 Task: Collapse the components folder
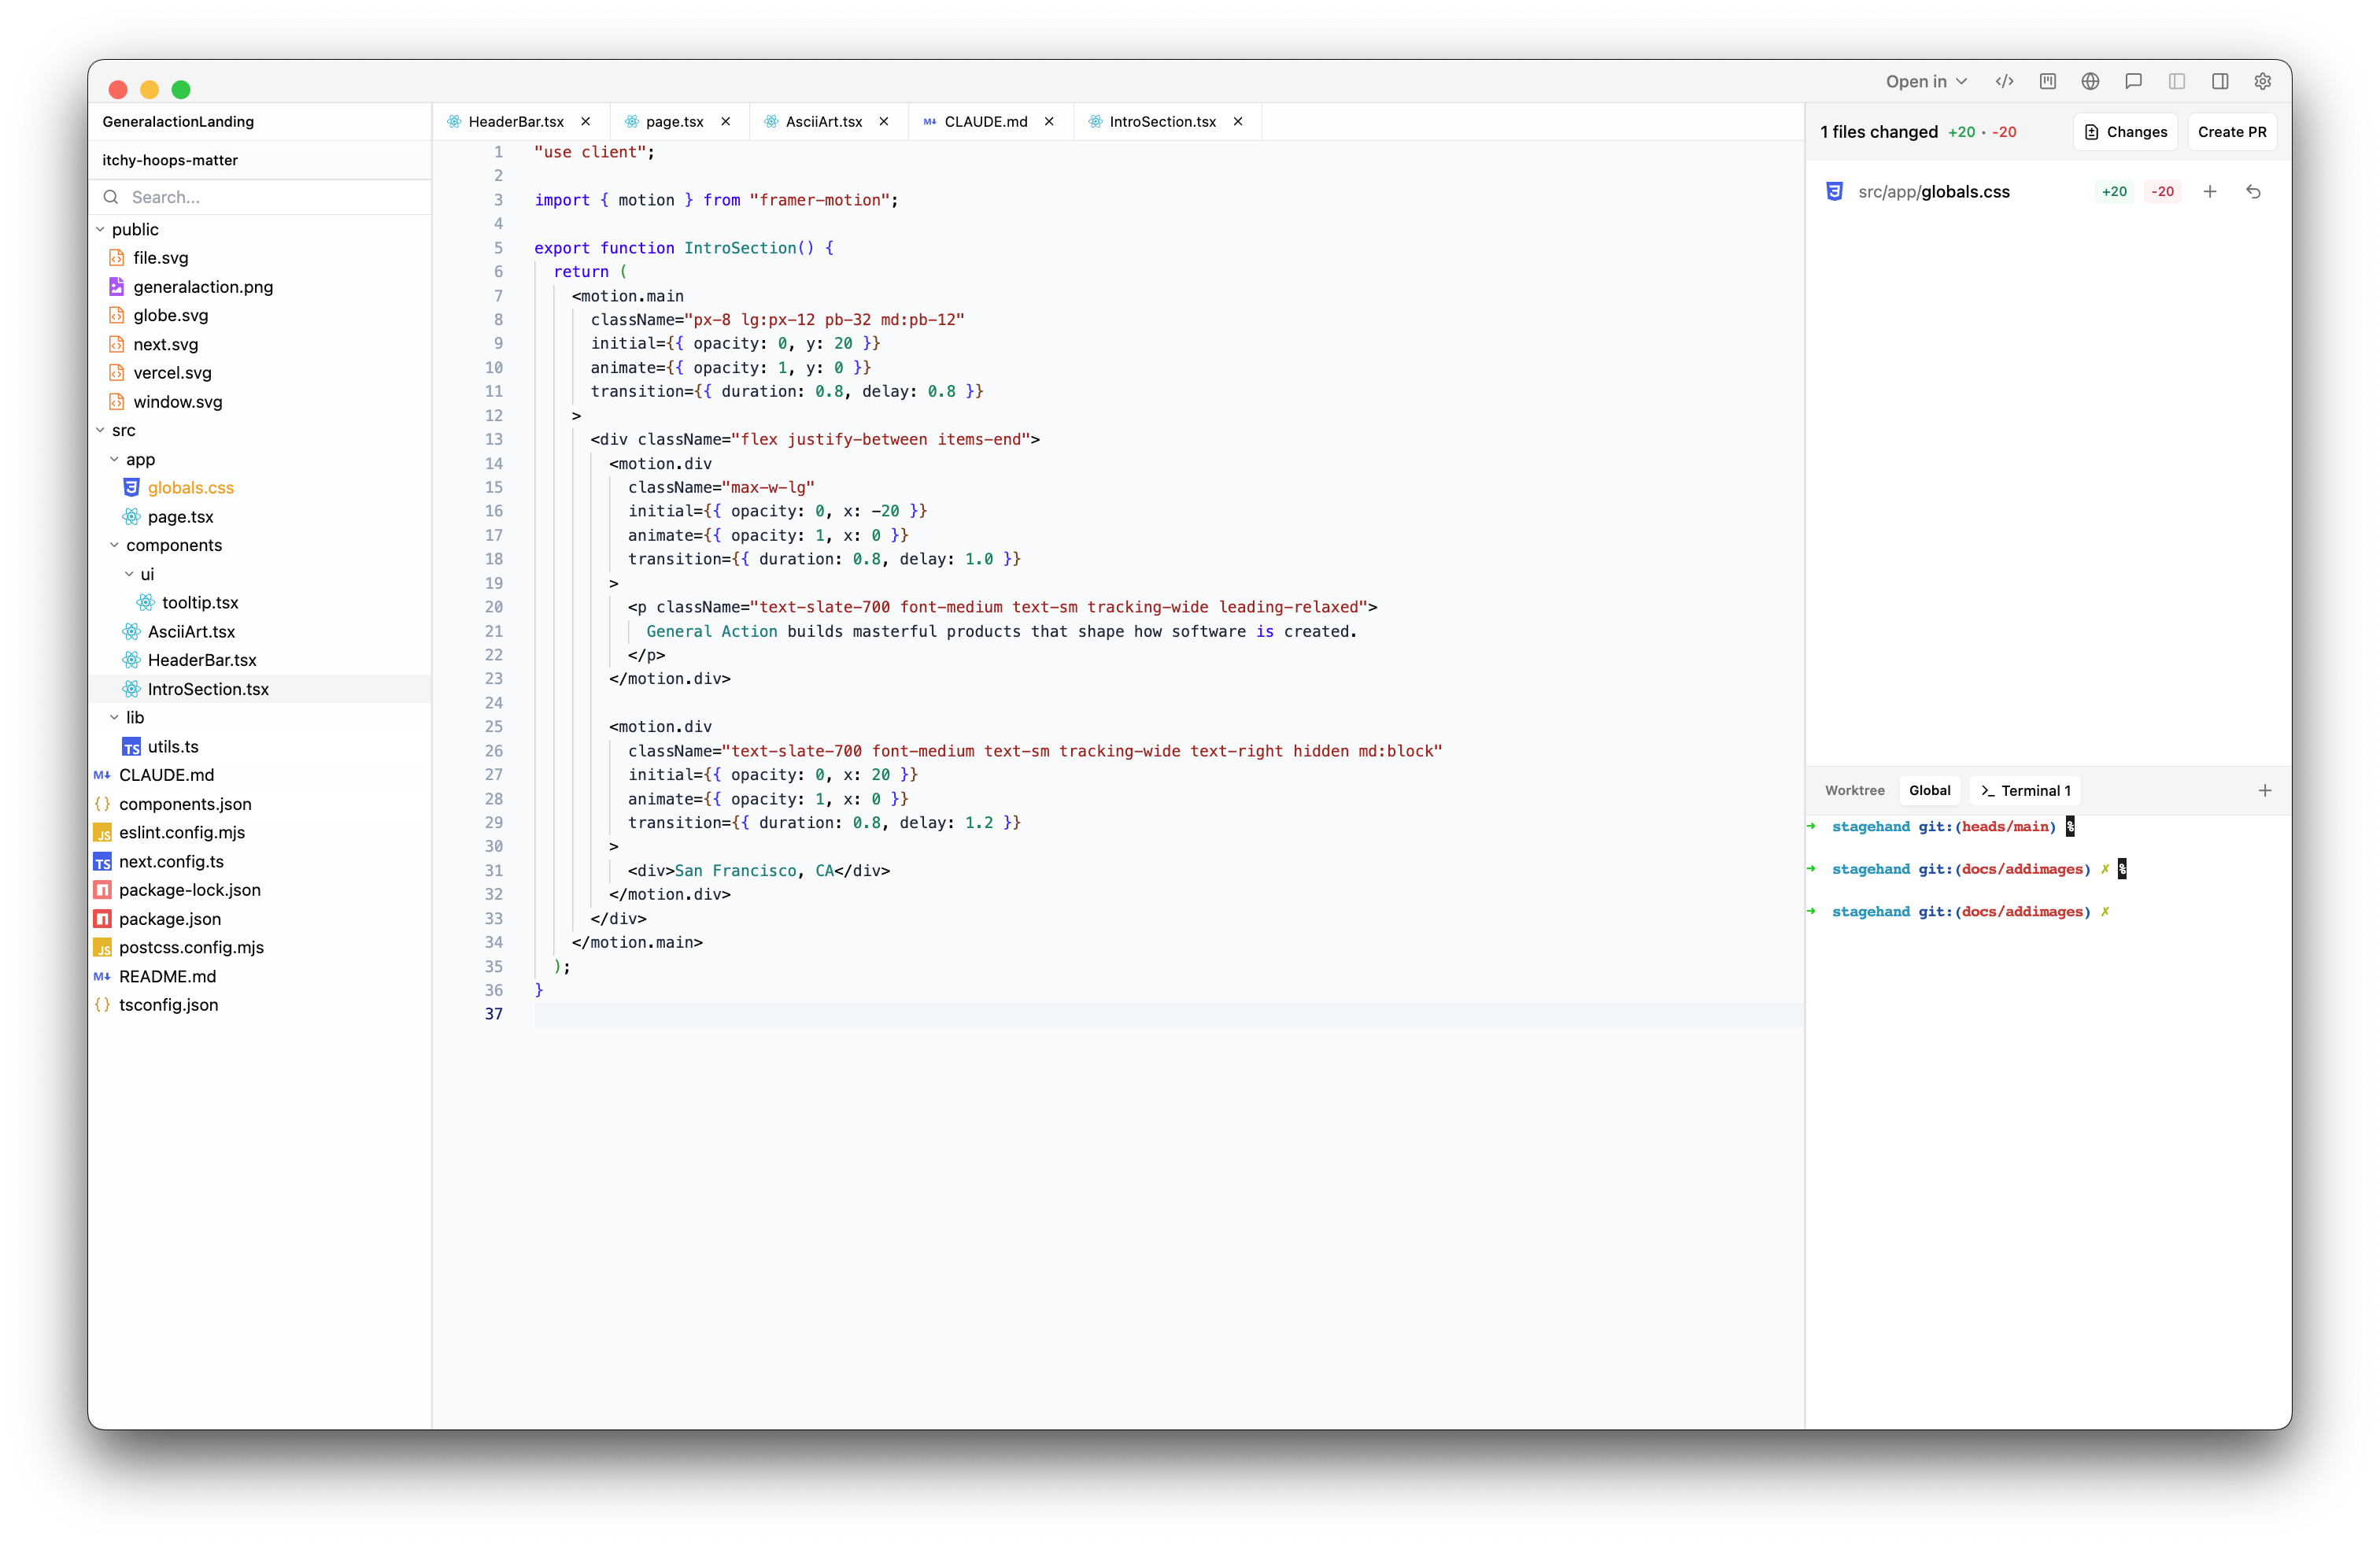click(x=115, y=546)
